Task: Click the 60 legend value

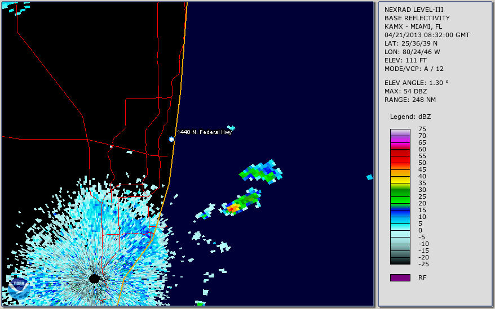Action: point(422,150)
